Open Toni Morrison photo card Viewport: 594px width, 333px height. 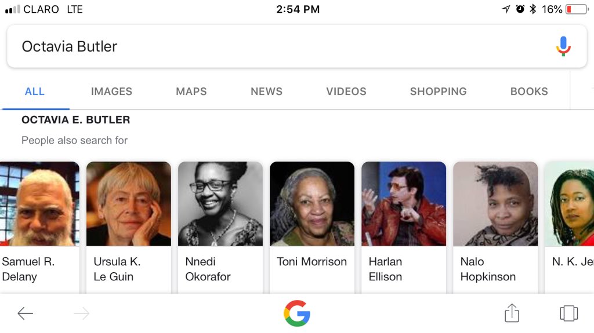312,204
